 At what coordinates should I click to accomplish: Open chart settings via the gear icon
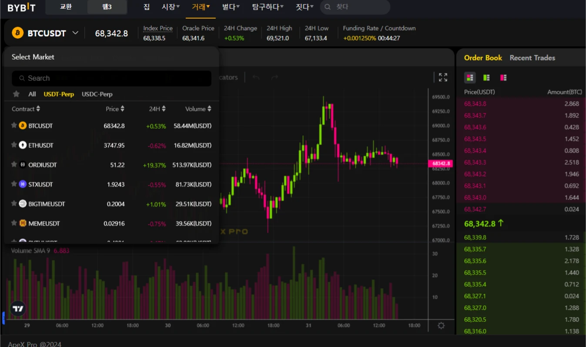coord(441,325)
